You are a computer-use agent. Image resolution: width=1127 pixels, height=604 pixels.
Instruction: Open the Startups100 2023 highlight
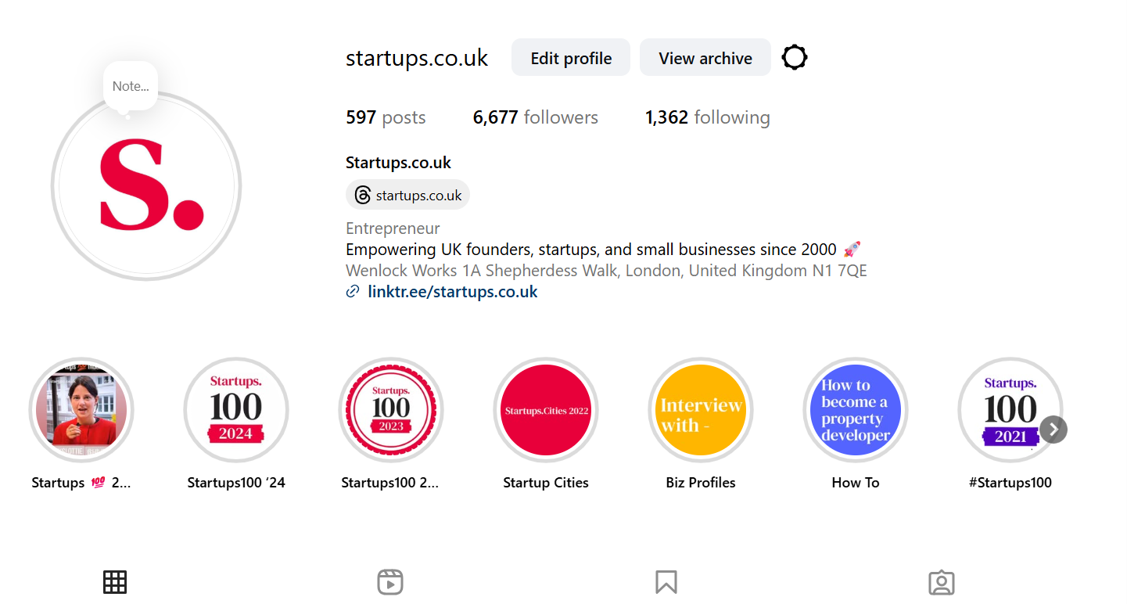pos(391,410)
